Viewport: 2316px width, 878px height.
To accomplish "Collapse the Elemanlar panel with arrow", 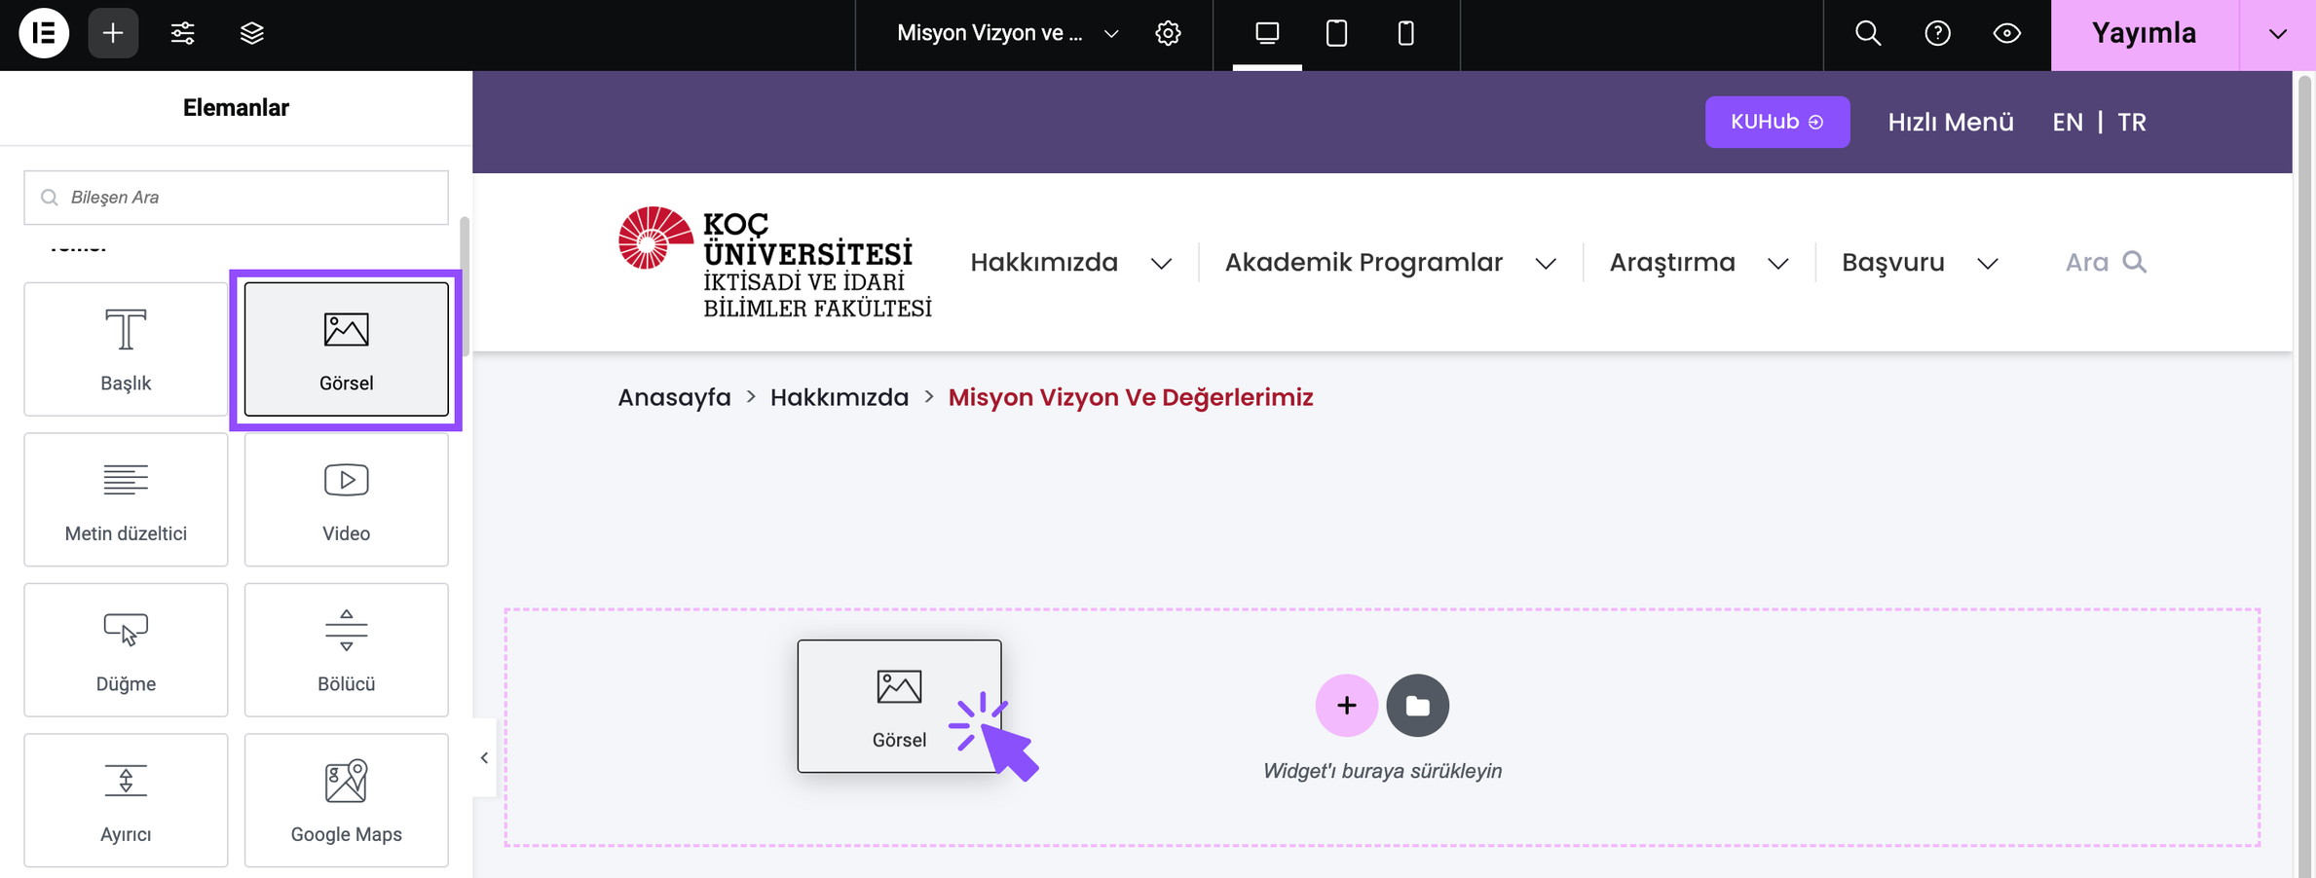I will [484, 757].
